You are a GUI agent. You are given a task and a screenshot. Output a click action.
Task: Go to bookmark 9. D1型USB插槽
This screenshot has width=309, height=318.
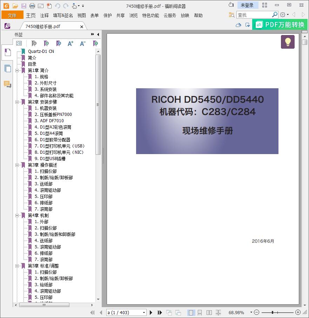point(50,159)
